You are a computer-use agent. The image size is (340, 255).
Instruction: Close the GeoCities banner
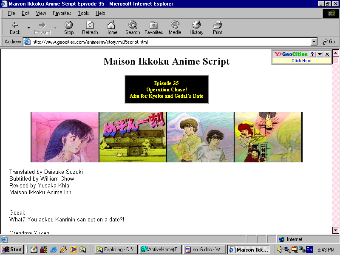(x=327, y=54)
